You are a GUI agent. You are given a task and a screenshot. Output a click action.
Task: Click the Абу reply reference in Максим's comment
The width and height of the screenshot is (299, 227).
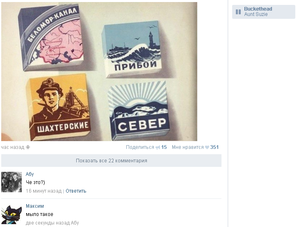pyautogui.click(x=75, y=223)
